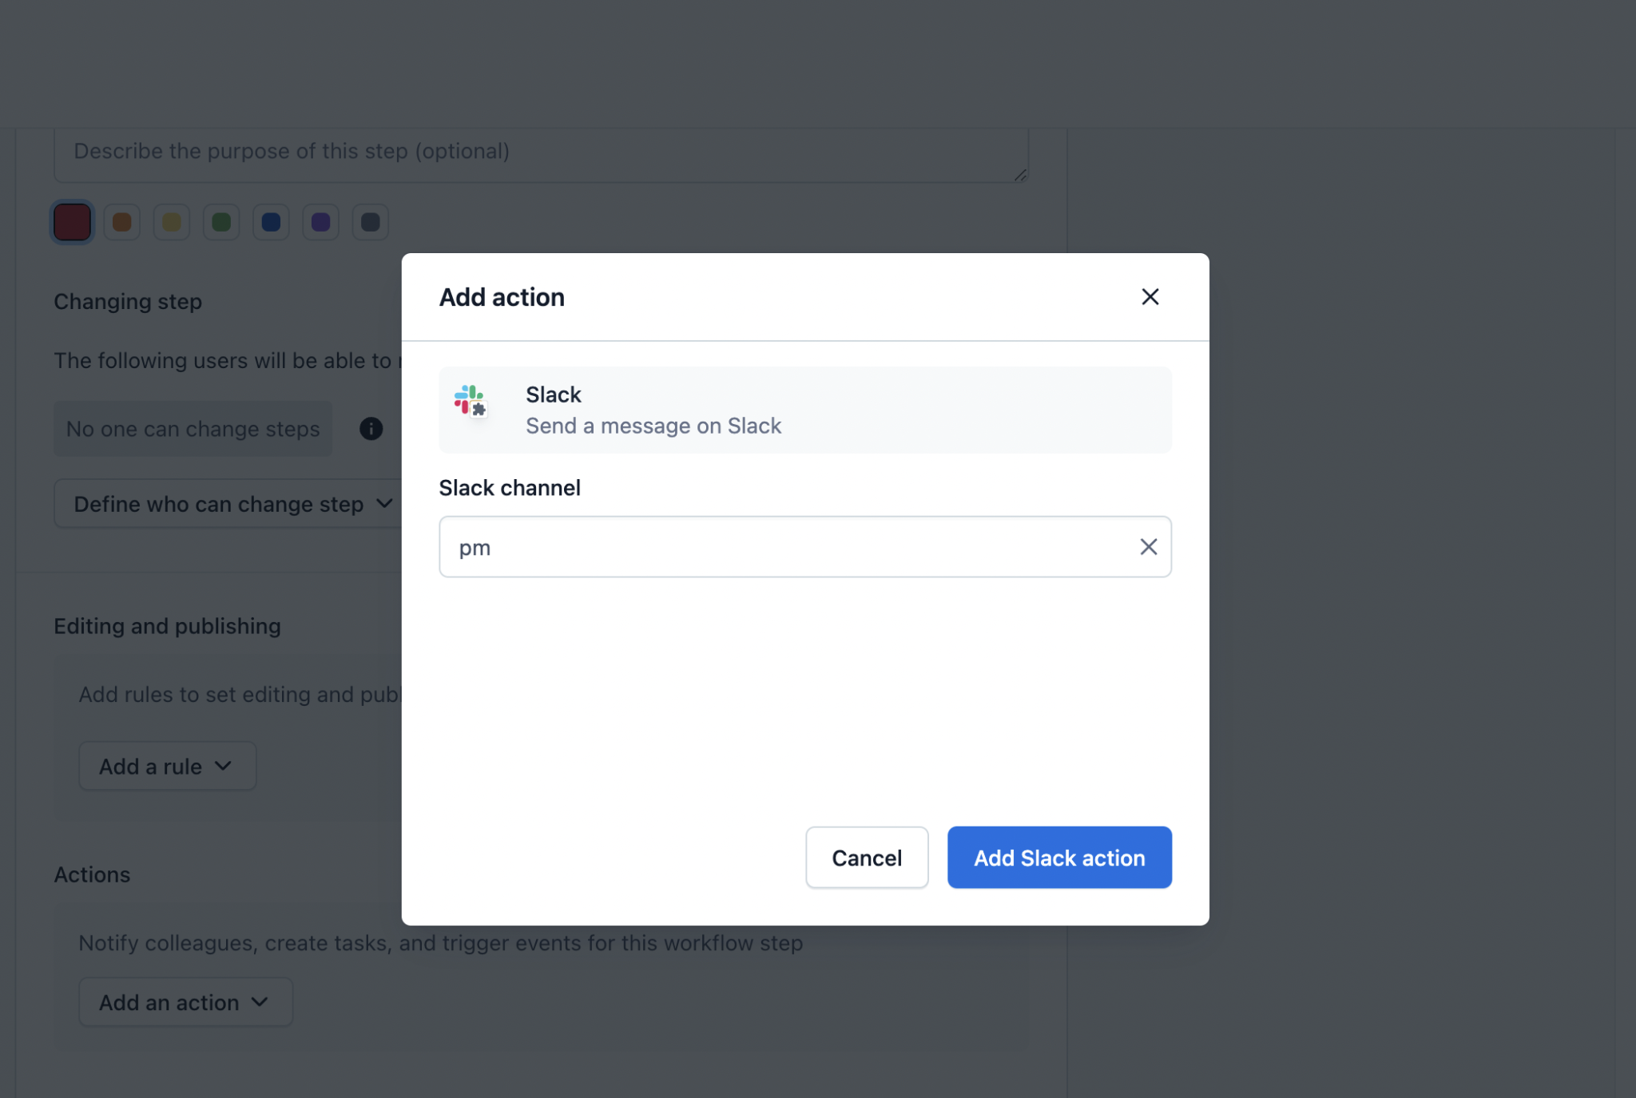Select the red color swatch
The width and height of the screenshot is (1636, 1098).
[x=71, y=220]
